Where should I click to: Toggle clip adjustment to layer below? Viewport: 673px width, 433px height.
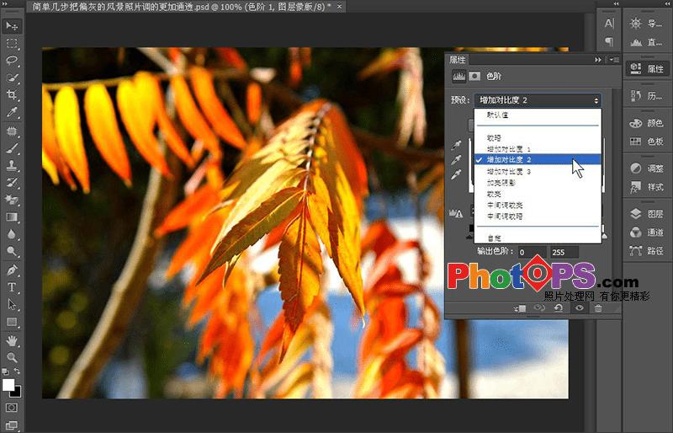[x=520, y=308]
